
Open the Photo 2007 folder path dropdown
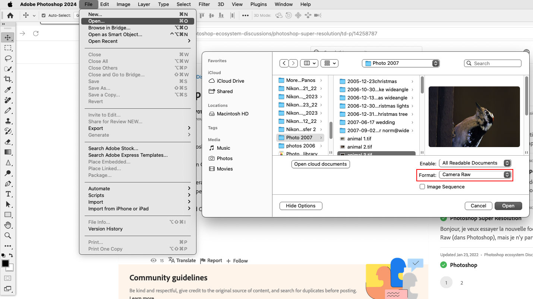pos(401,63)
